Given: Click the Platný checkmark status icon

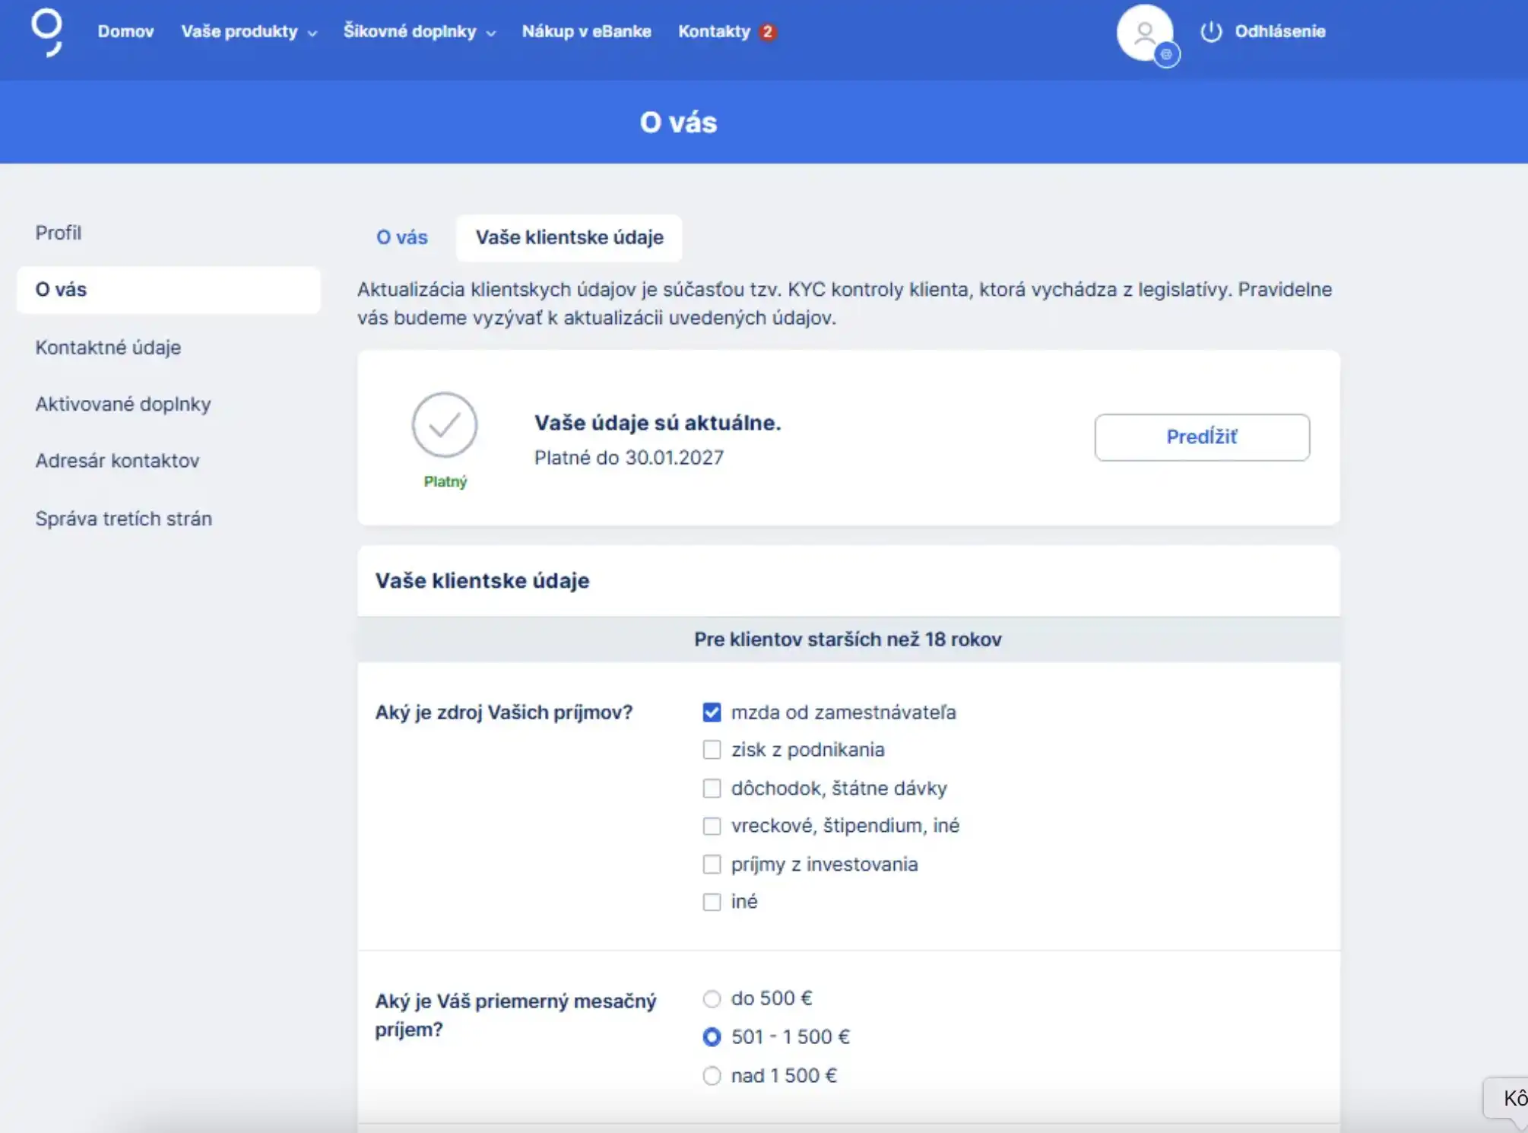Looking at the screenshot, I should click(445, 425).
